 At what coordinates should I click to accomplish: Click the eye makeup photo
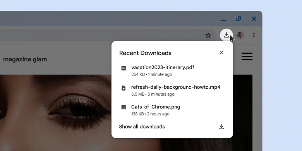tap(56, 113)
